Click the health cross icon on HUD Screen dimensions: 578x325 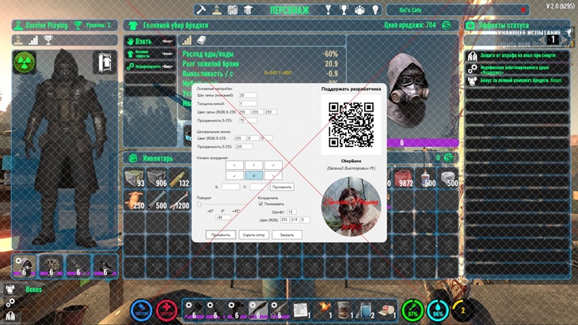pyautogui.click(x=166, y=310)
